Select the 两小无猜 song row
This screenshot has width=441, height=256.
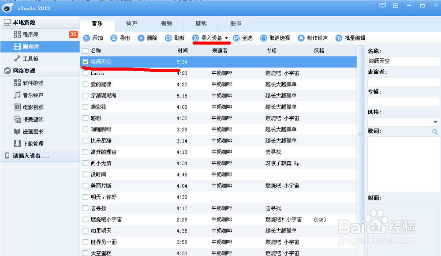[x=218, y=163]
